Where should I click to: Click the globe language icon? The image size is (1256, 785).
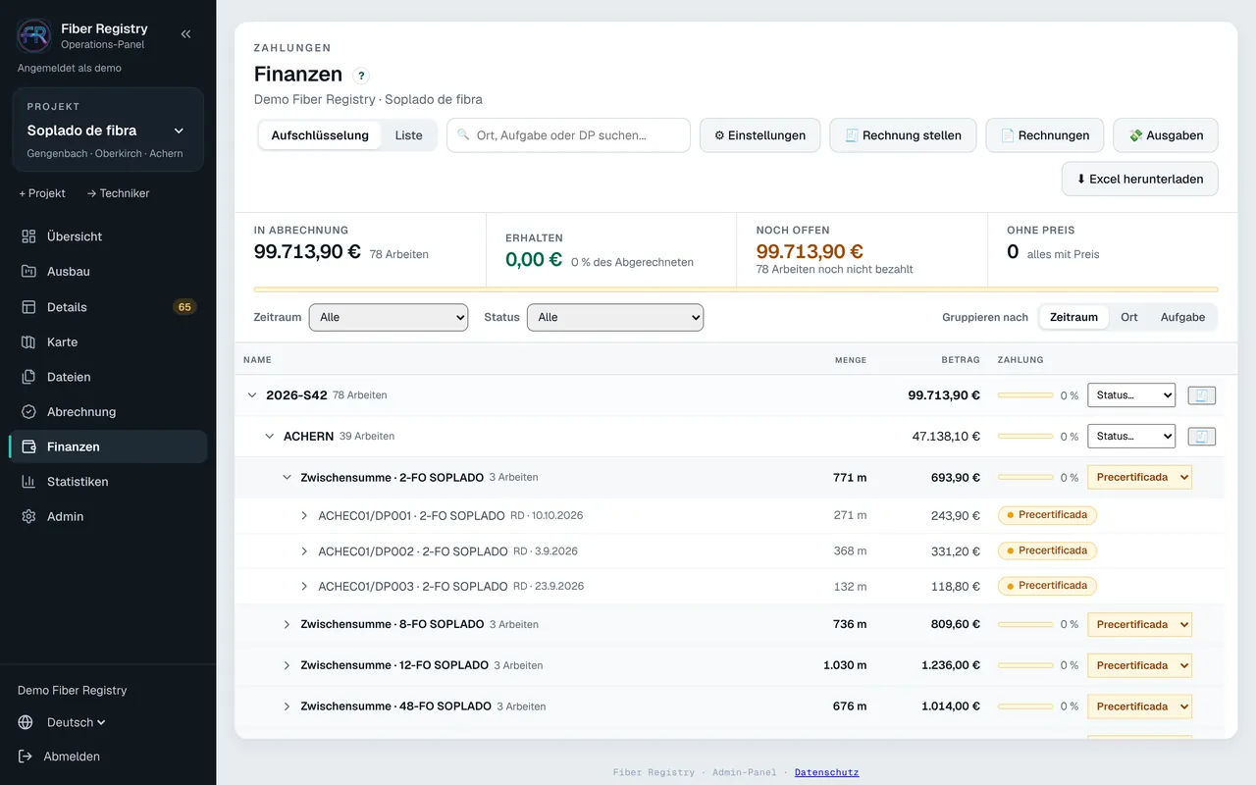tap(26, 722)
